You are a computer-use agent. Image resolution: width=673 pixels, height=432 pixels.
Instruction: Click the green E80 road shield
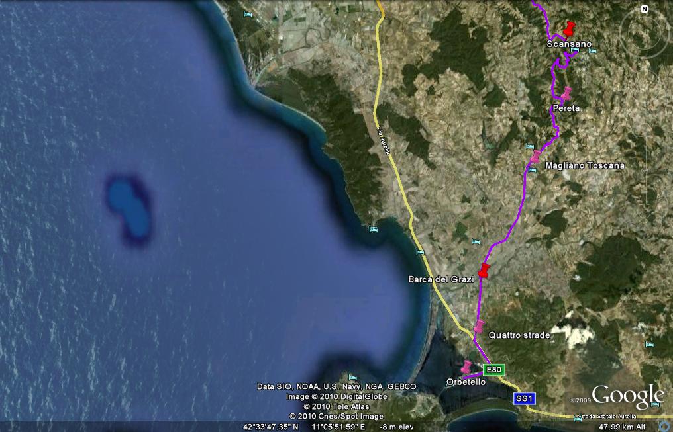click(x=492, y=370)
